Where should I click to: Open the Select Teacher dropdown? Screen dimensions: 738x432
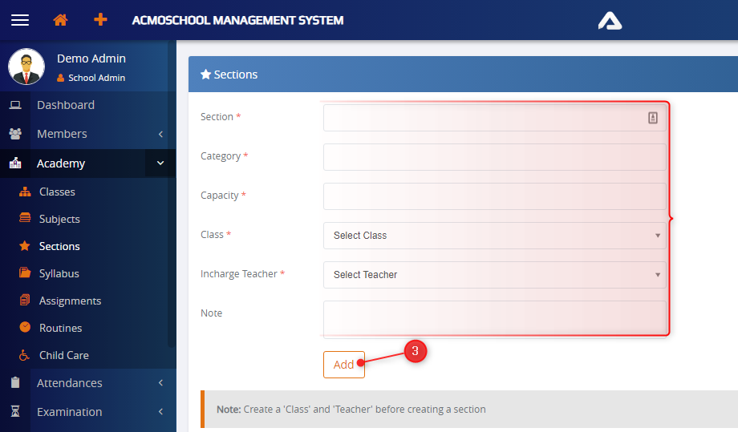(x=494, y=275)
